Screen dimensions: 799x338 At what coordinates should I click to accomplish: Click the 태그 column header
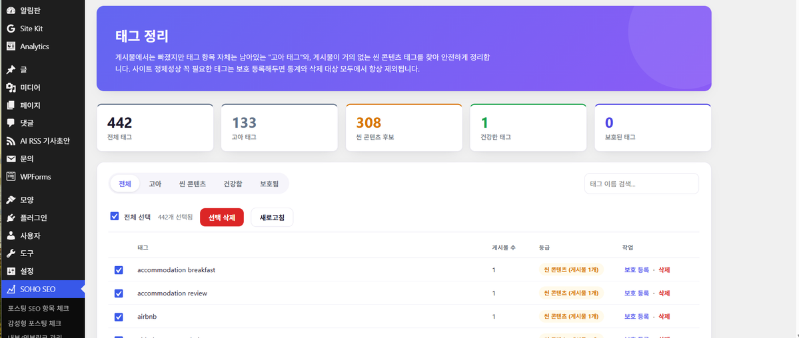[143, 248]
